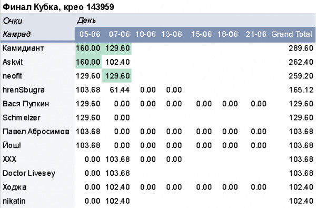
Task: Select the 'Павел Абросимов' row name
Action: 36,132
